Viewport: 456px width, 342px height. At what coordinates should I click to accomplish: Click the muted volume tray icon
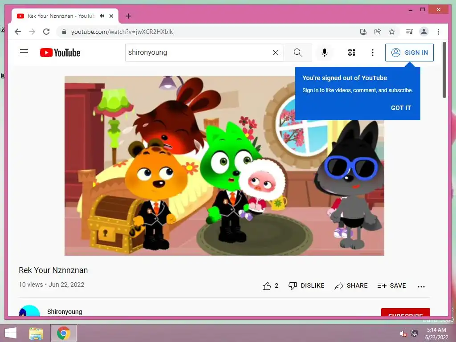[403, 334]
